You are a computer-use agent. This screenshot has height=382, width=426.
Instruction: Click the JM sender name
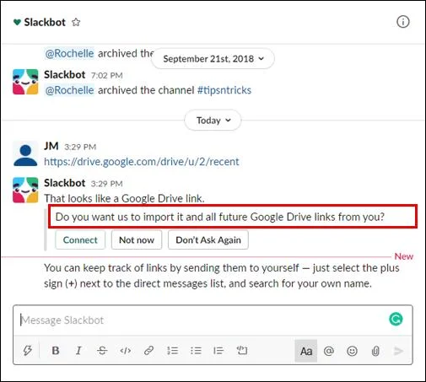coord(51,146)
